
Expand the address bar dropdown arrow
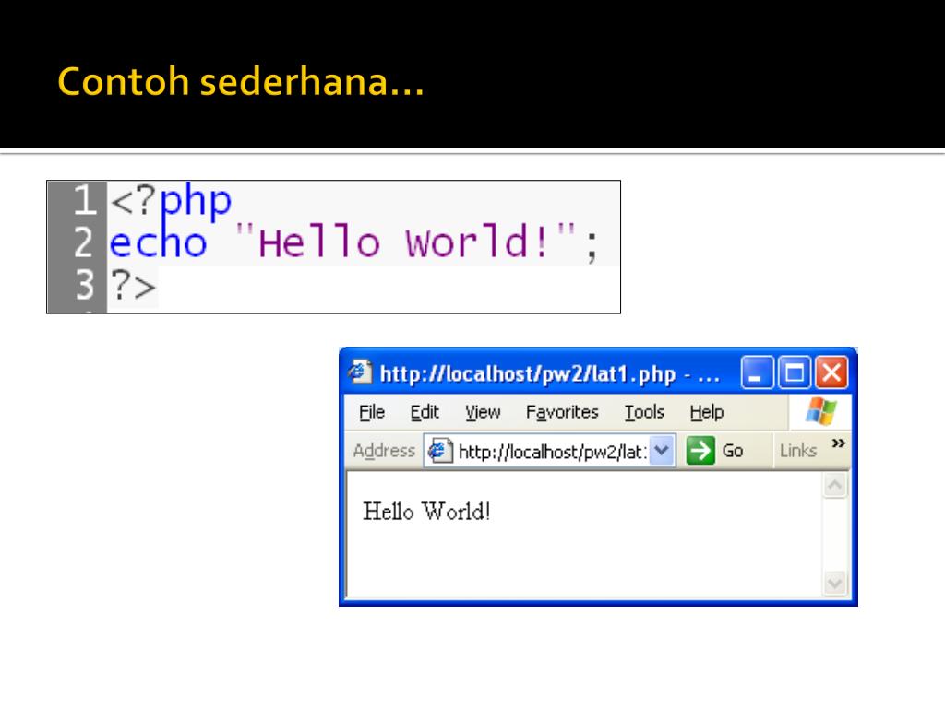661,450
